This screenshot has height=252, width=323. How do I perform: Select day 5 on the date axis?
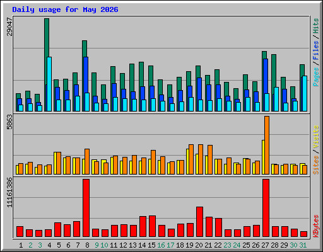(59, 245)
